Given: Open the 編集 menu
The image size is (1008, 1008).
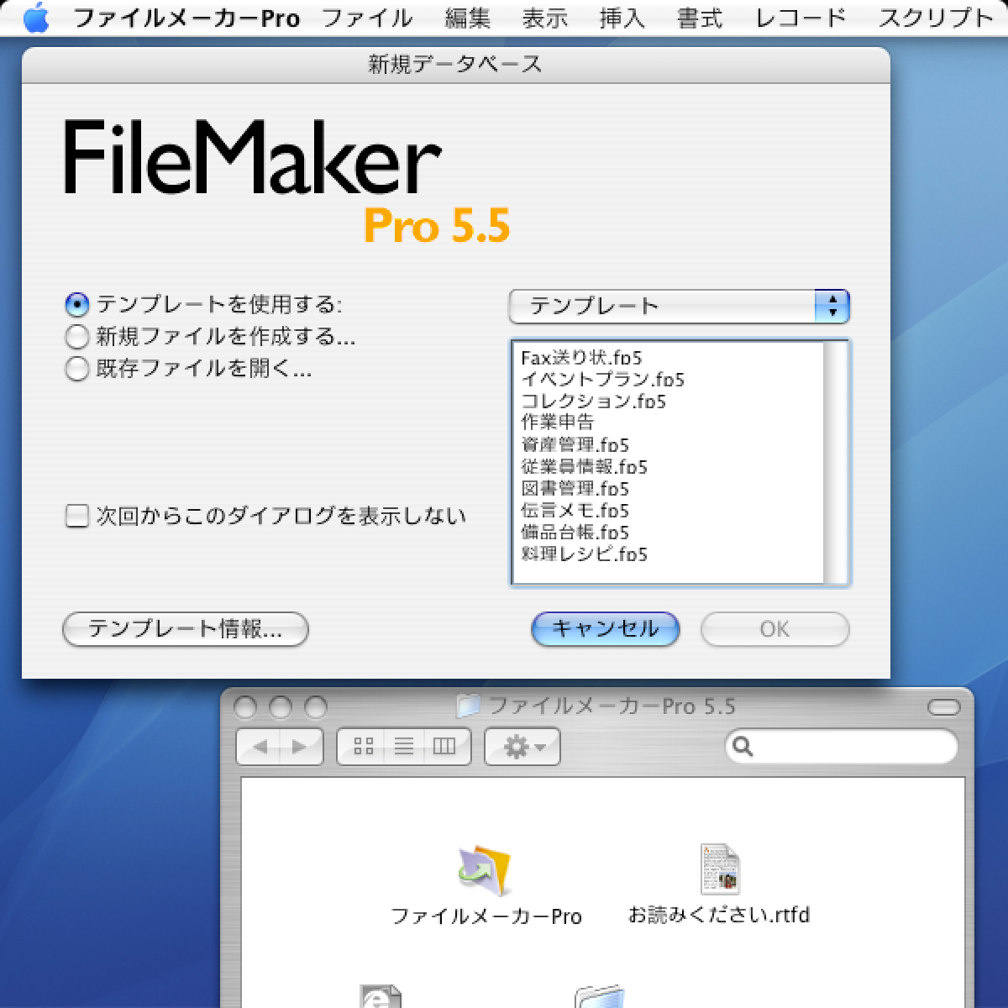Looking at the screenshot, I should pyautogui.click(x=467, y=18).
